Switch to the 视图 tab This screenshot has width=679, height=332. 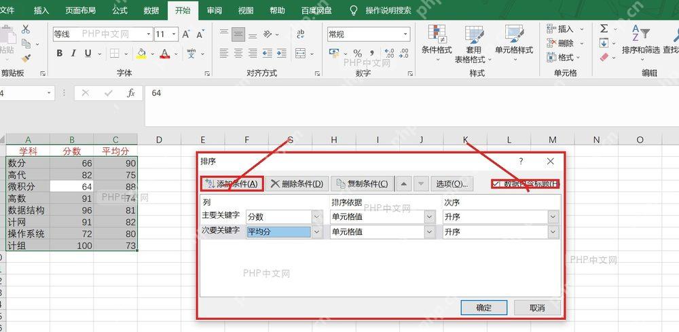[x=246, y=10]
